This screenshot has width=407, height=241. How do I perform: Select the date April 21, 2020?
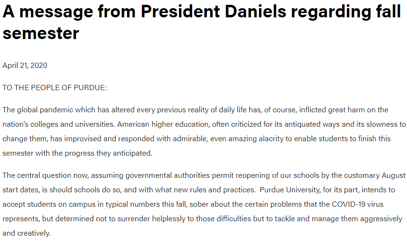point(25,66)
